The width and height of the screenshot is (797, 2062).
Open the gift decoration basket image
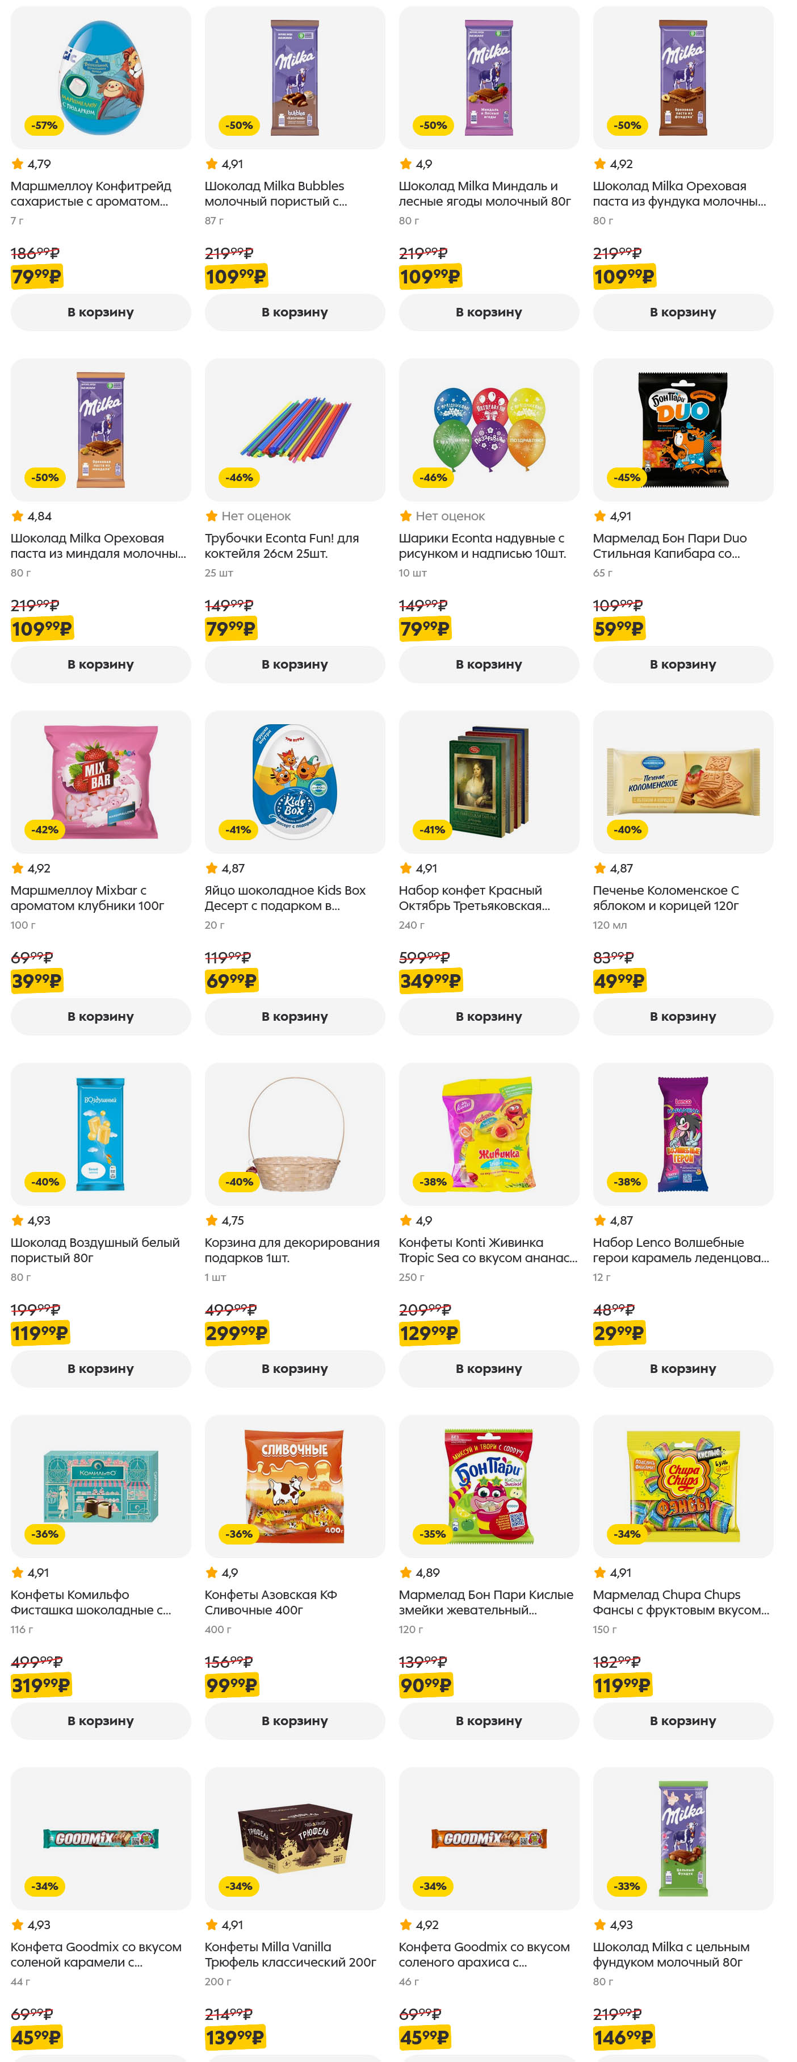295,1133
